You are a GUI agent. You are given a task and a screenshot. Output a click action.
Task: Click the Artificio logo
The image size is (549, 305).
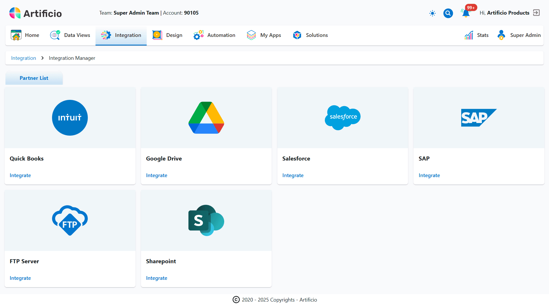[x=35, y=13]
